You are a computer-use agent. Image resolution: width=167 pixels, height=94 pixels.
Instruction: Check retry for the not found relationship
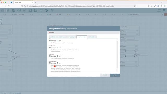click(58, 48)
